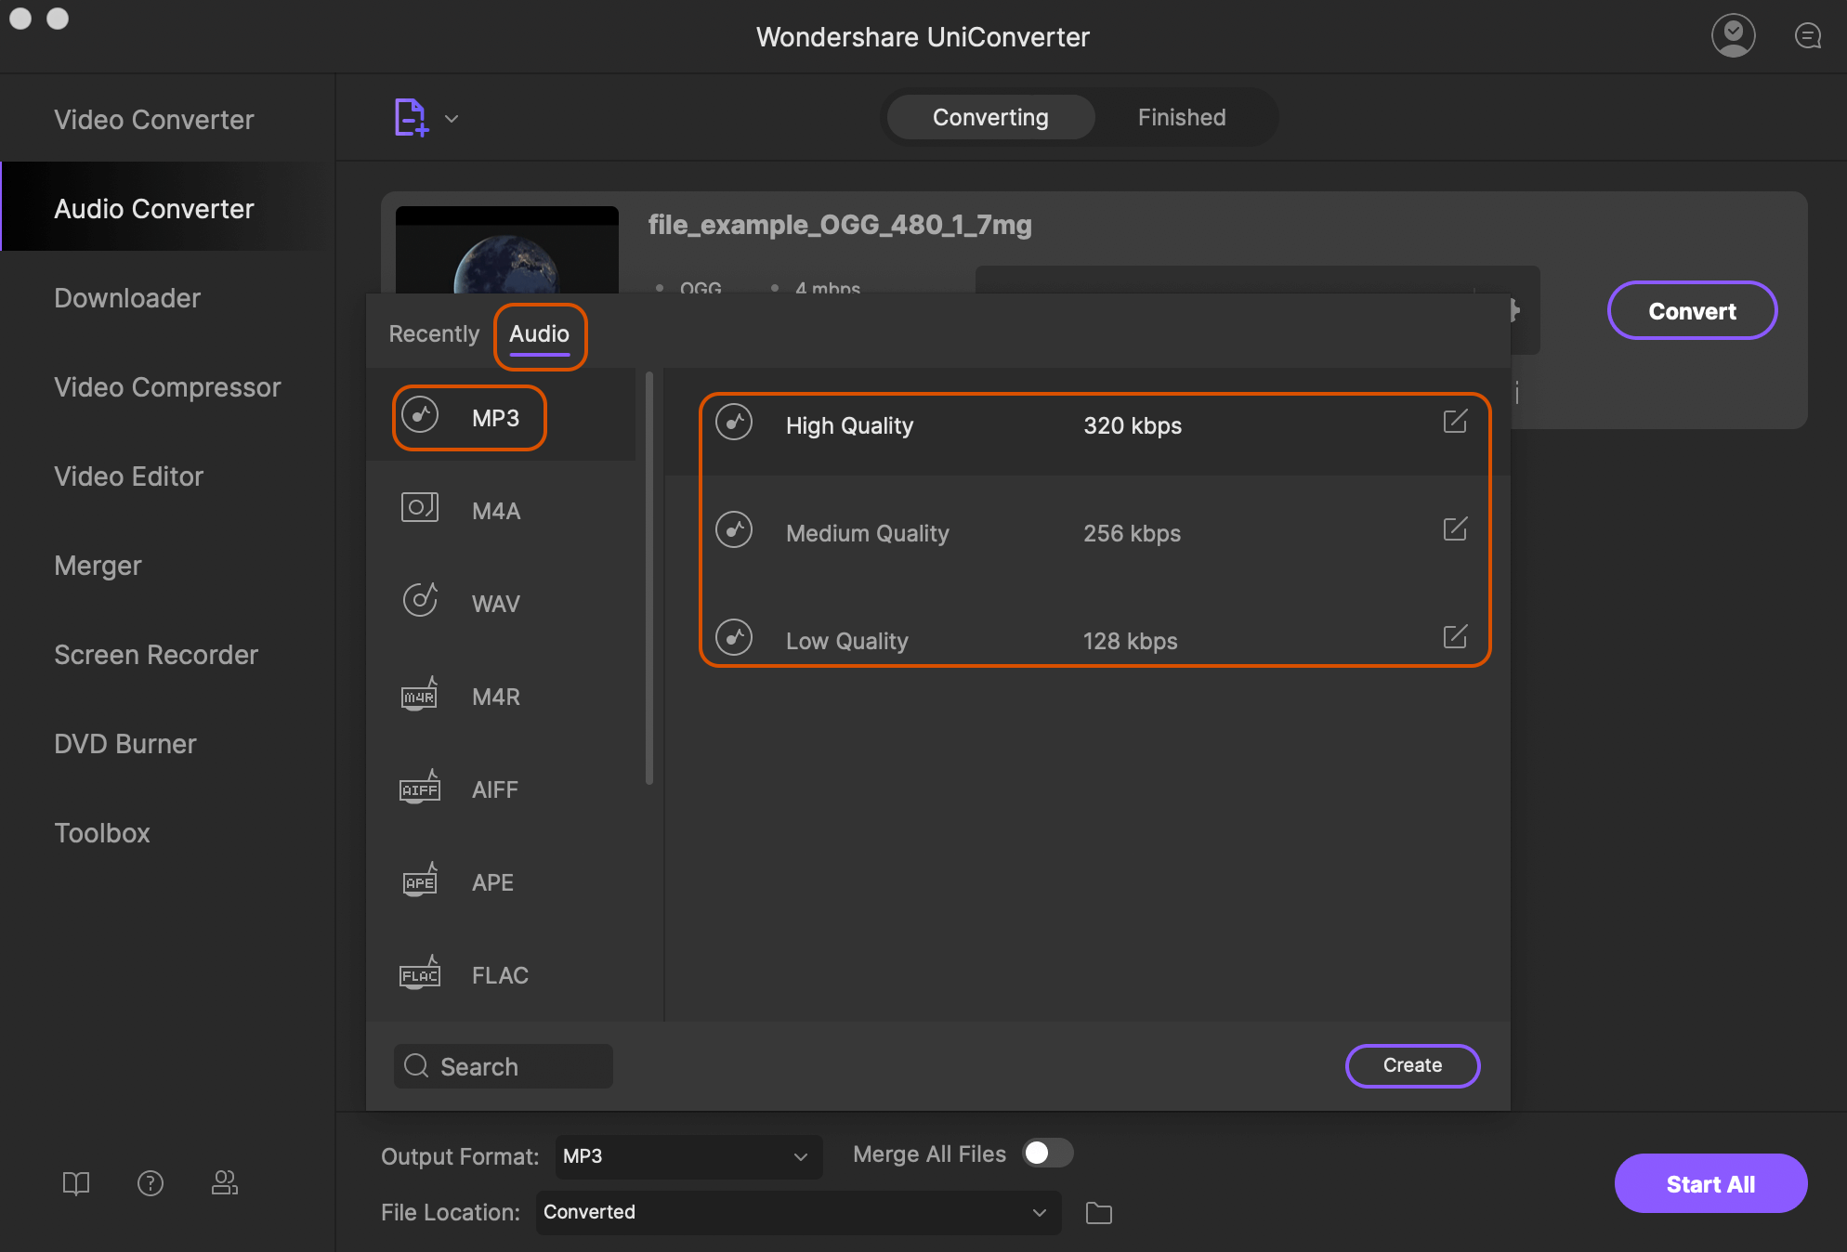Switch to Finished tab
Screen dimensions: 1847x1252
[1181, 117]
